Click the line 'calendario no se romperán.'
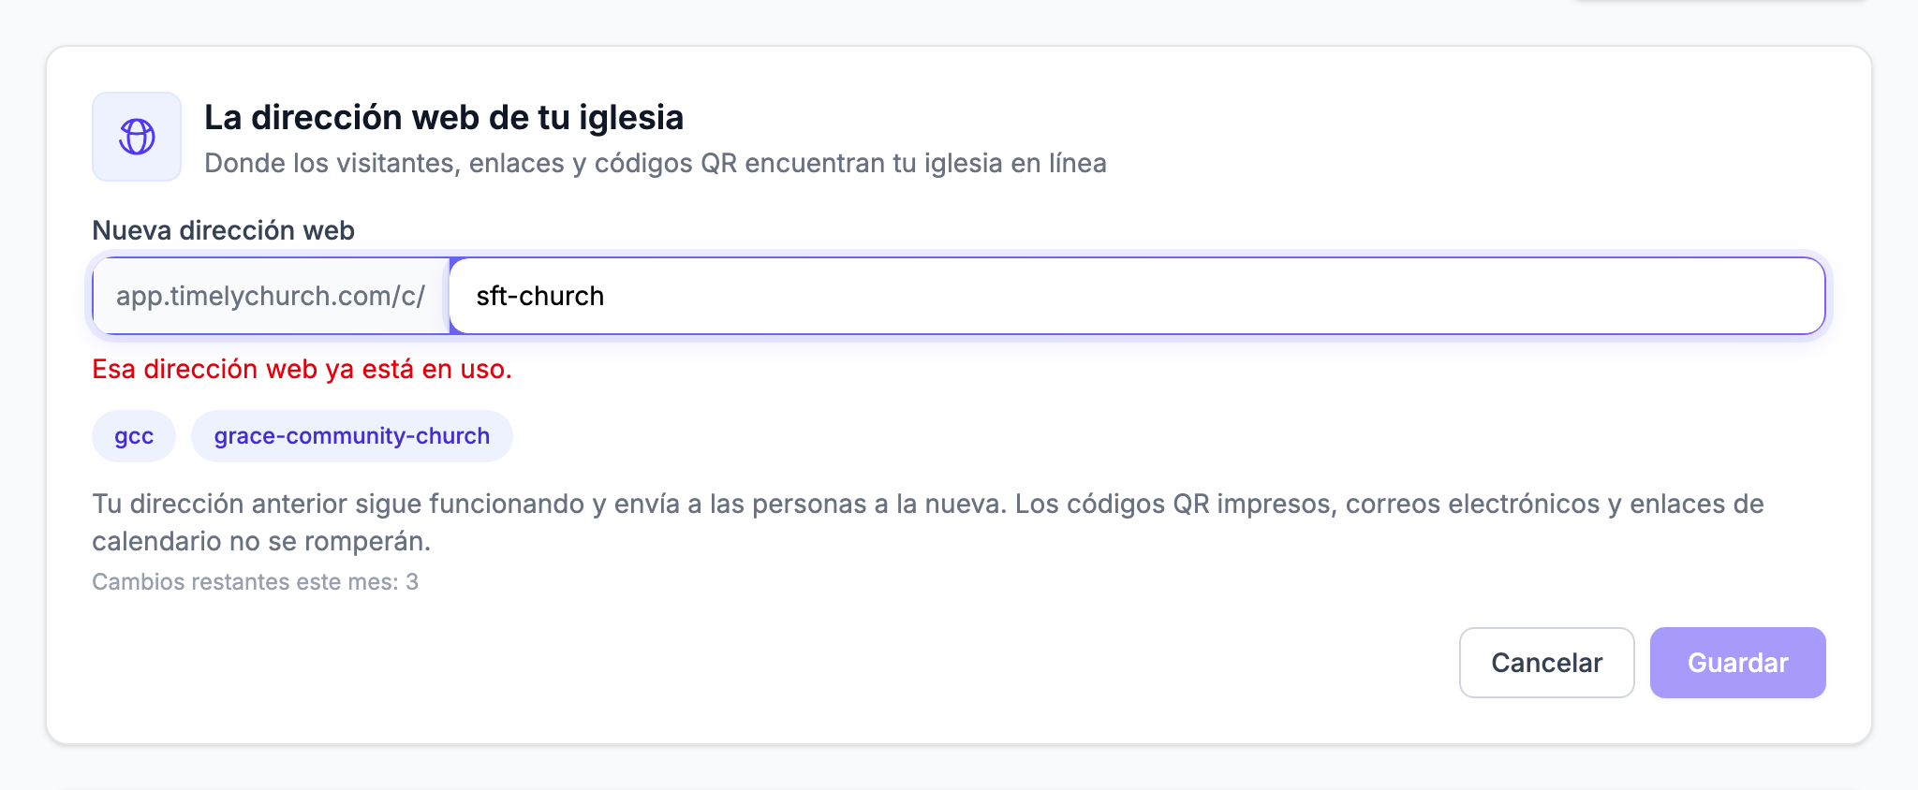The image size is (1918, 790). (261, 541)
